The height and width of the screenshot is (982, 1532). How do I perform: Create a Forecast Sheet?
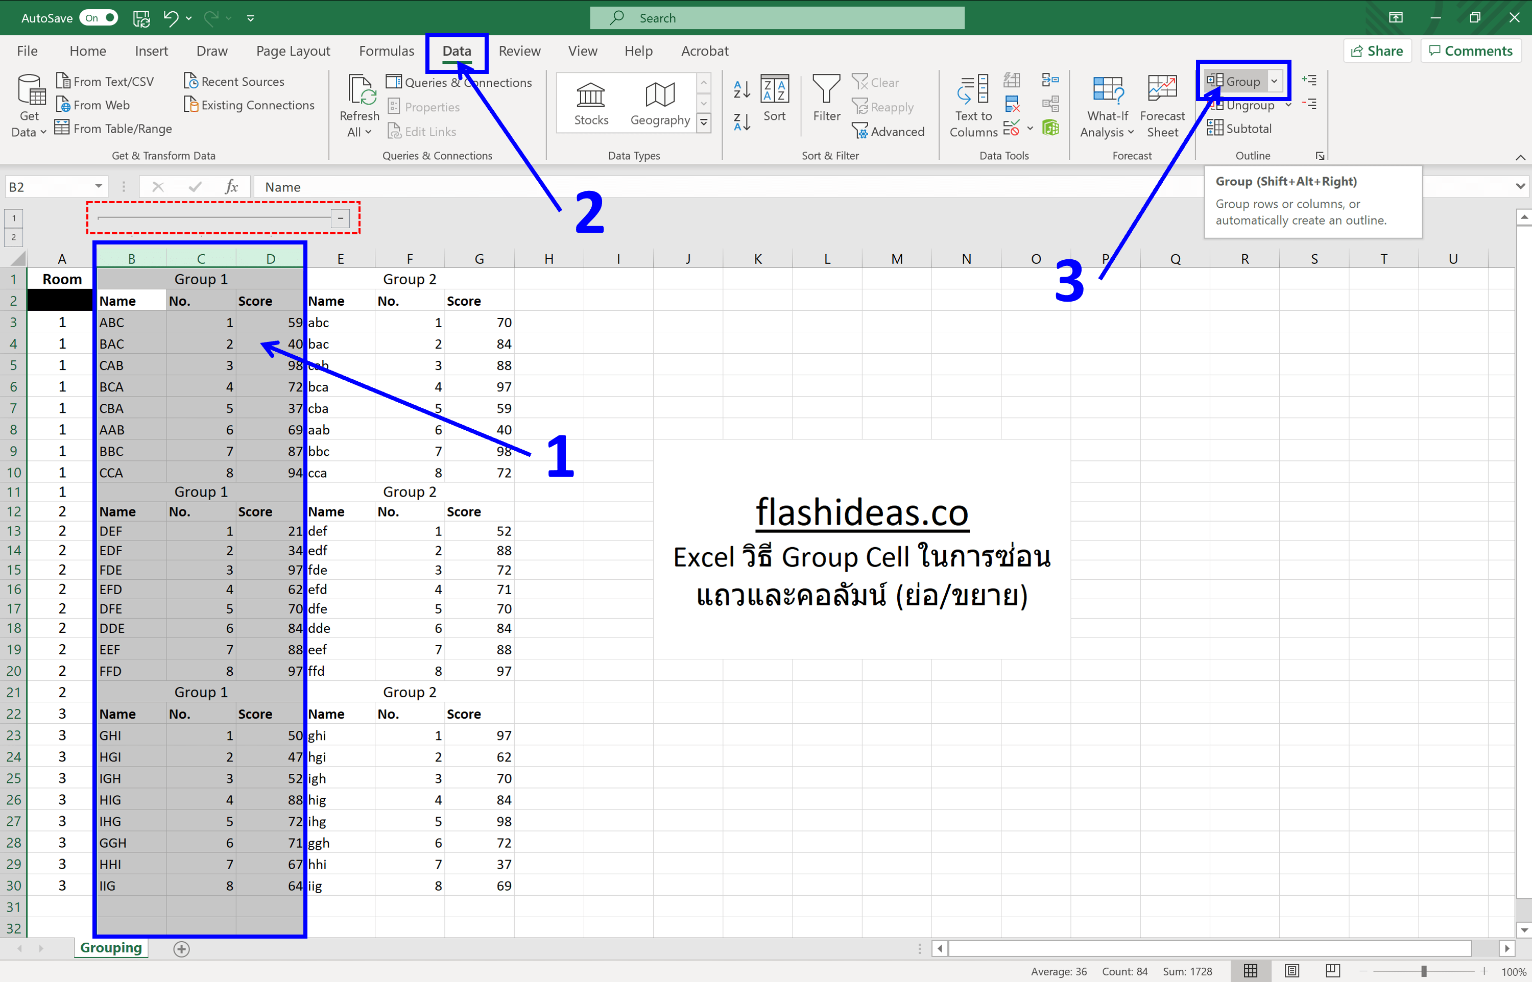tap(1162, 105)
